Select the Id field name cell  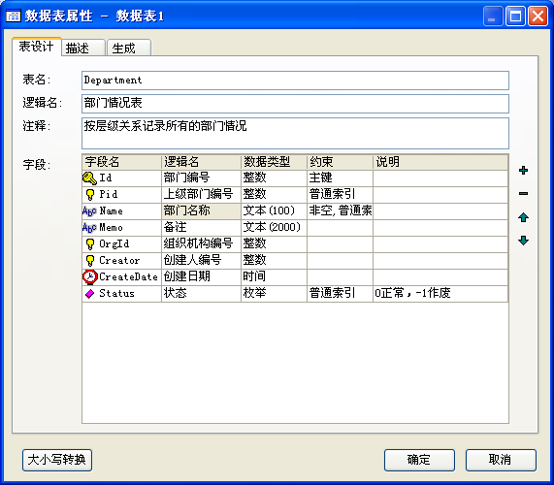(x=122, y=178)
